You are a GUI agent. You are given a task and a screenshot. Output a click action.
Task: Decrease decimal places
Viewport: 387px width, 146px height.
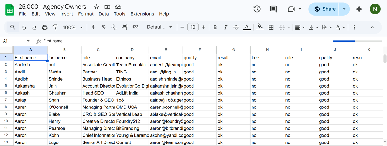tap(114, 27)
